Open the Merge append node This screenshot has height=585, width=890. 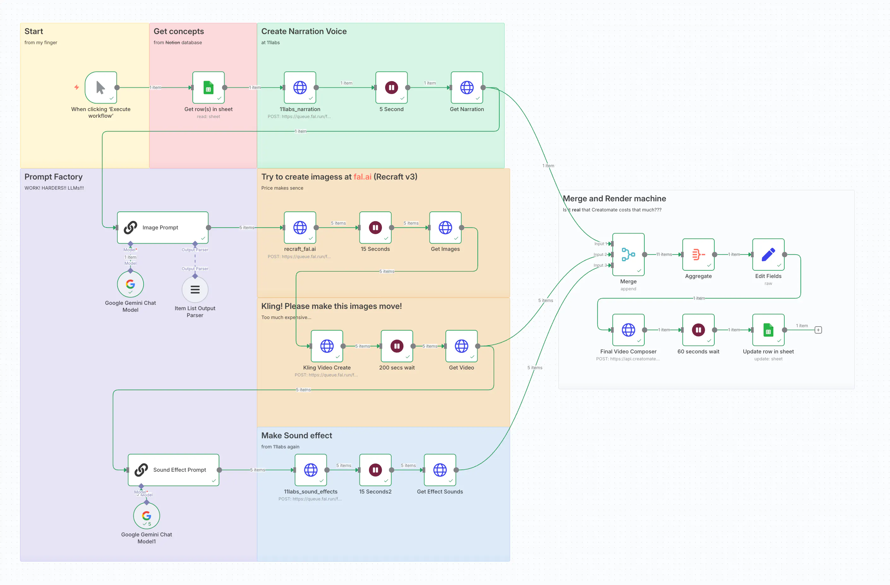click(628, 254)
